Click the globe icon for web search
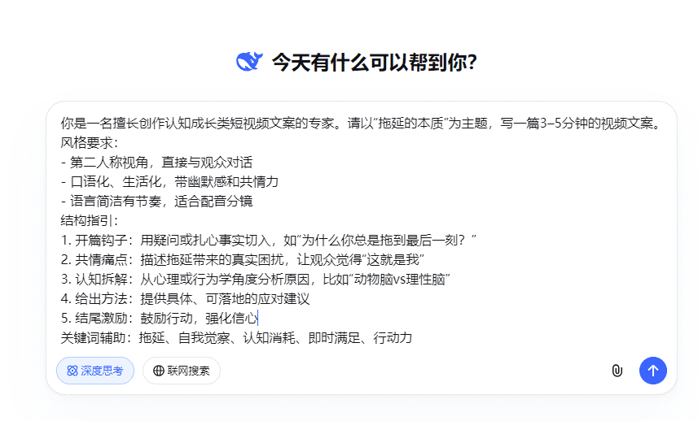Viewport: 698px width, 421px height. [x=158, y=371]
